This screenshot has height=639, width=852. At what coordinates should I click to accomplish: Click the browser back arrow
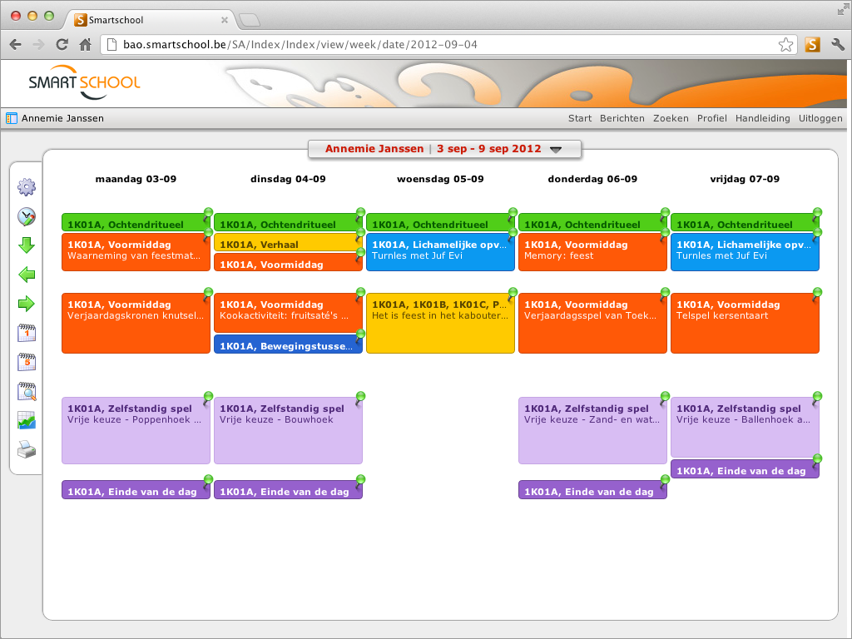coord(15,45)
